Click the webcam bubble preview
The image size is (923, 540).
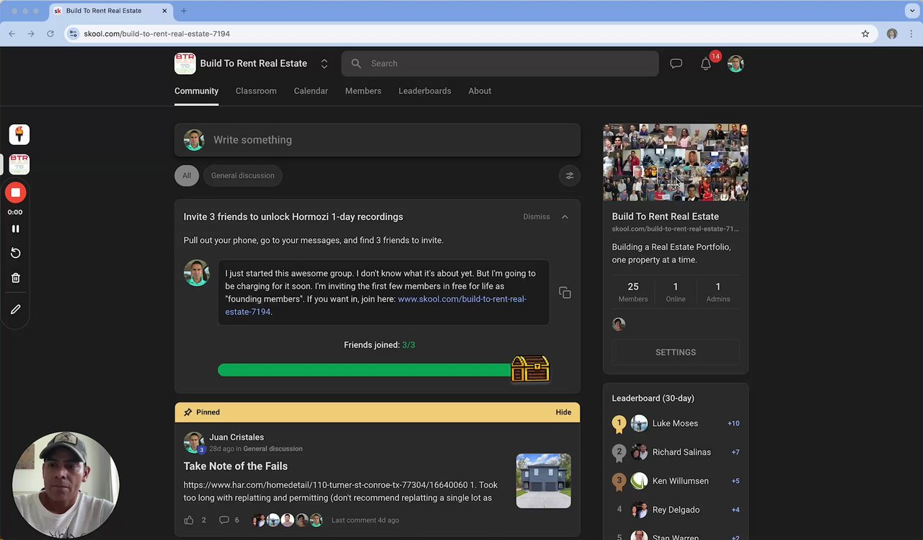pyautogui.click(x=66, y=484)
